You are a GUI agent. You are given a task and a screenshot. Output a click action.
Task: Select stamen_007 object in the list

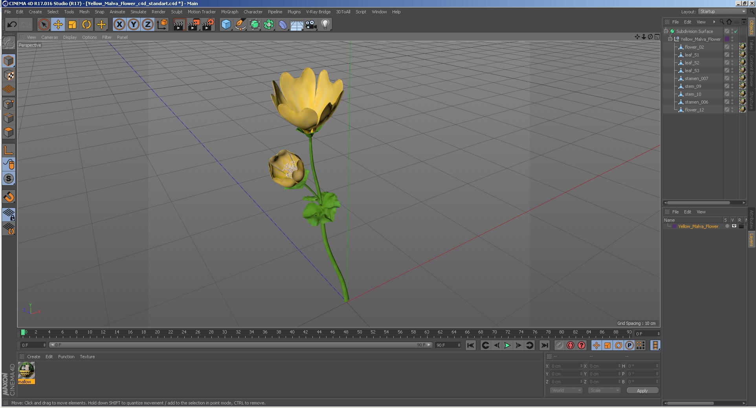pyautogui.click(x=696, y=78)
